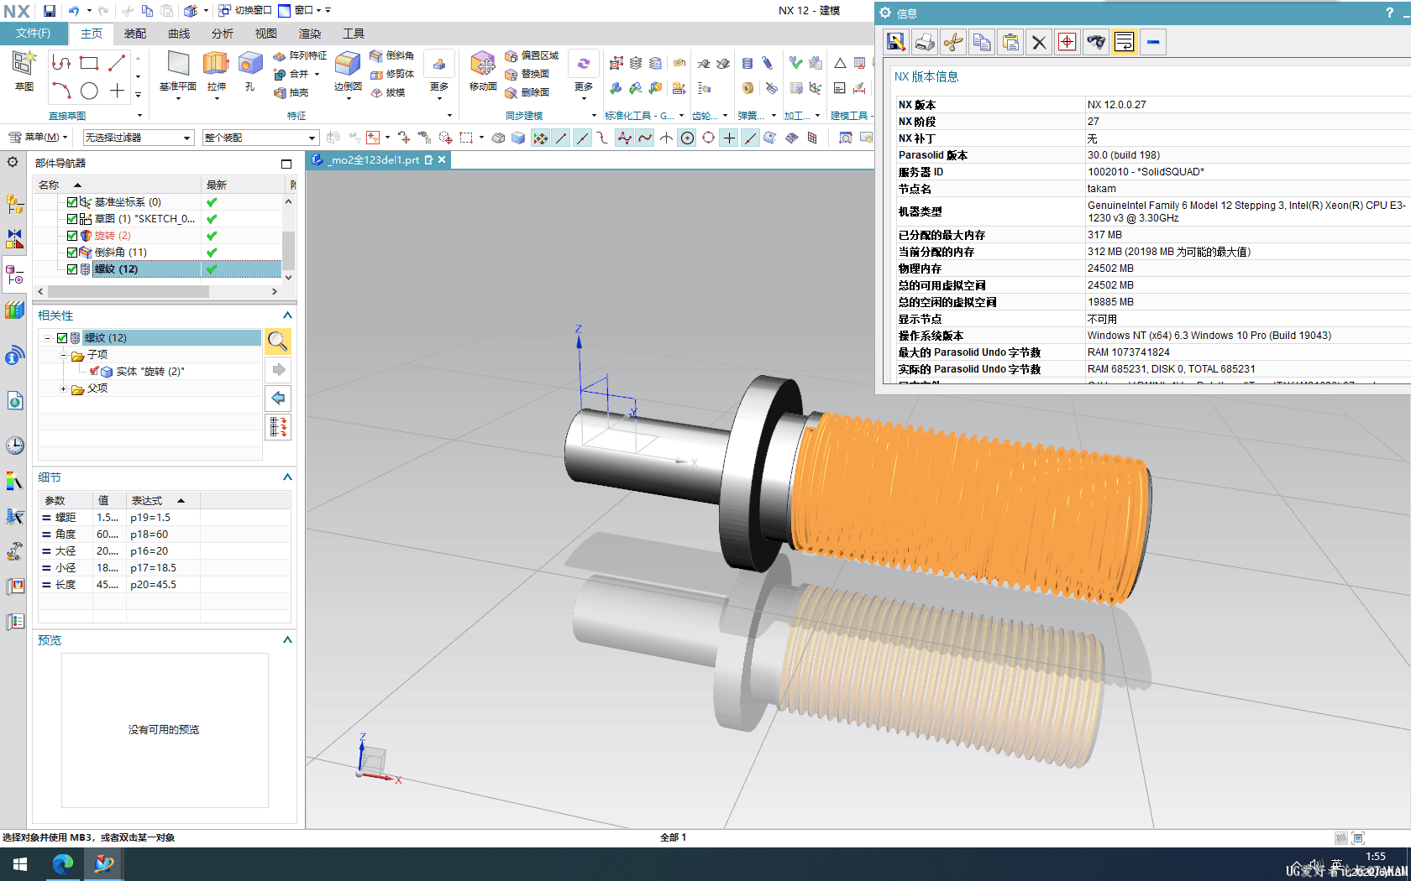
Task: Collapse the 子项 folder in dependencies
Action: coord(63,355)
